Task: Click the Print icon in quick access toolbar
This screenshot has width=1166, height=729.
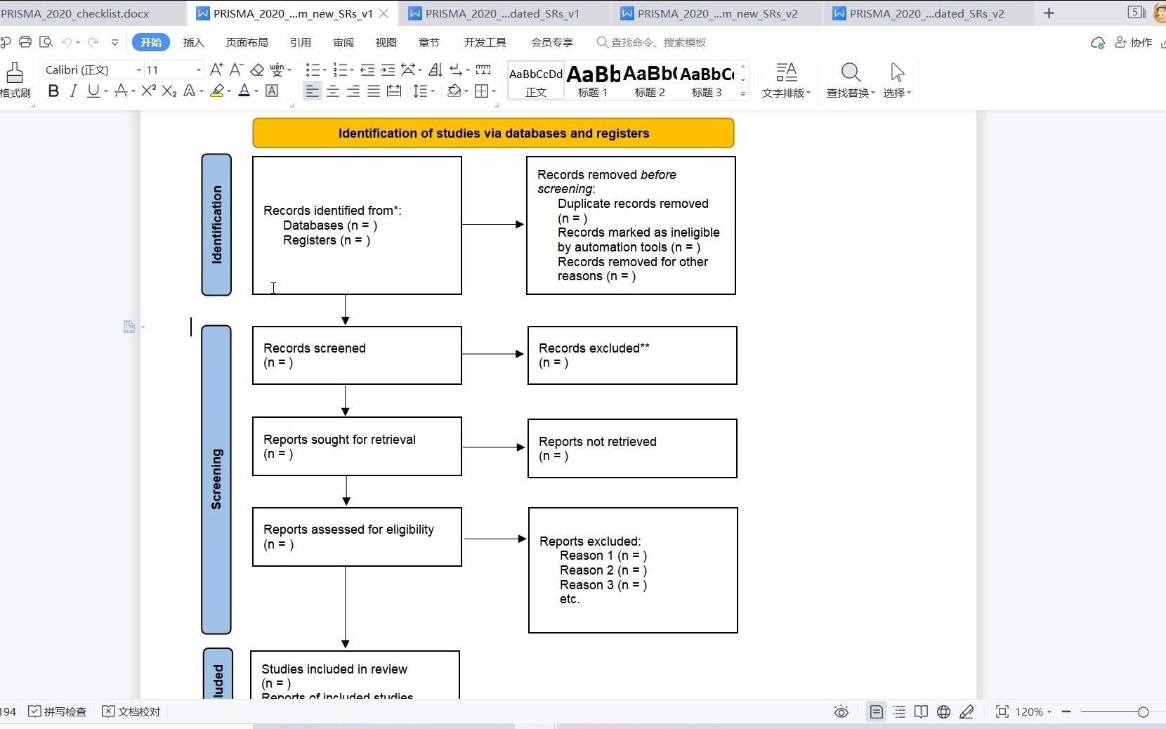Action: pyautogui.click(x=25, y=42)
